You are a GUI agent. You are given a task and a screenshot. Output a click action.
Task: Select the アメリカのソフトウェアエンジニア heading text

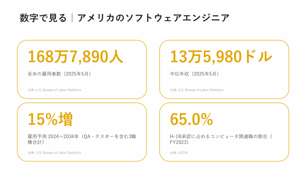[153, 18]
